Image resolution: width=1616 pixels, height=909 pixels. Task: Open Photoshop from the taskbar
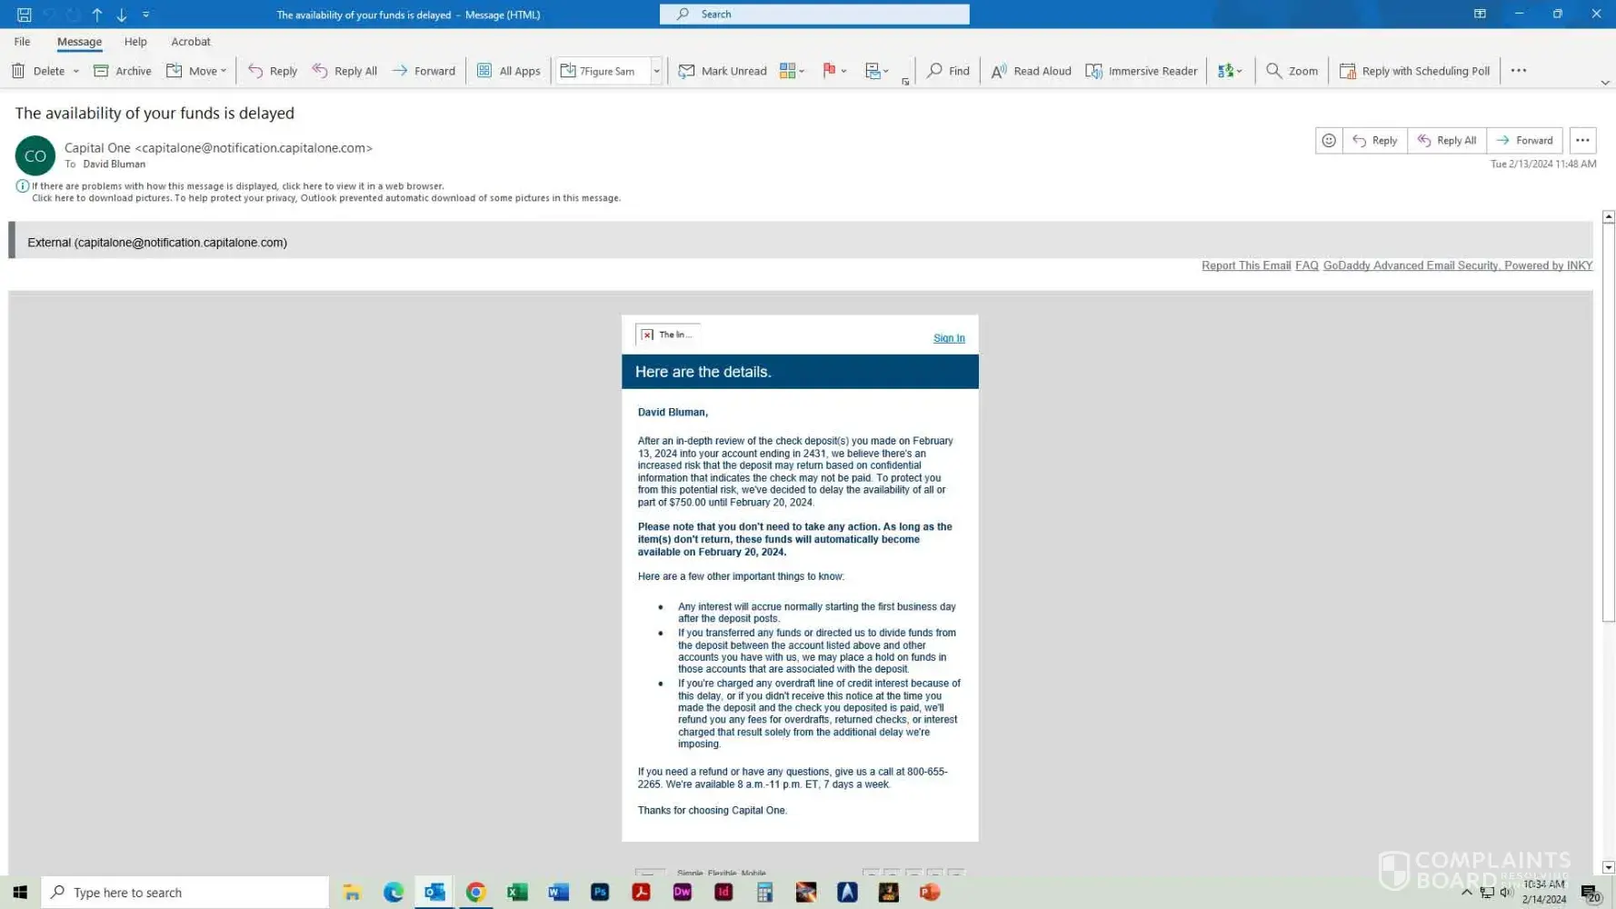[600, 893]
